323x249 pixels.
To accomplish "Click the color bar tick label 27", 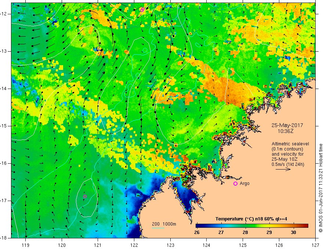I will click(221, 233).
